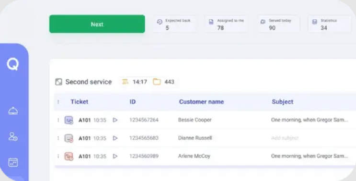Click the ticket status icon for Dianne Russell

coord(69,138)
